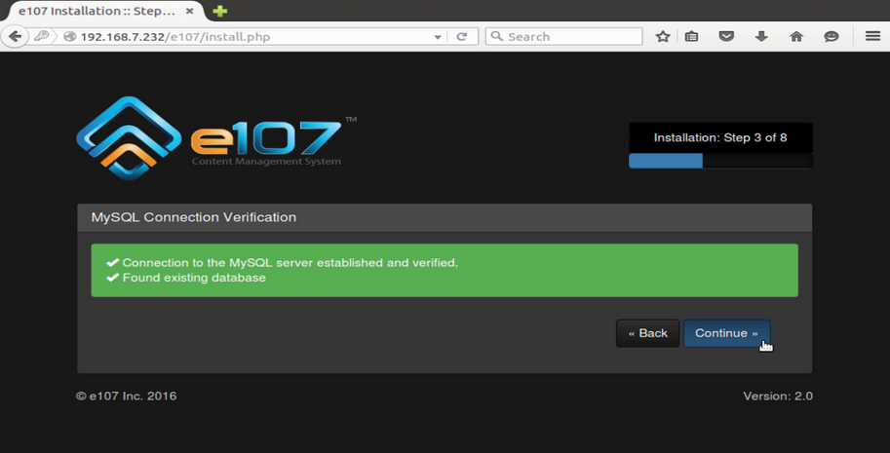Close the e107 Installation tab

pyautogui.click(x=189, y=11)
